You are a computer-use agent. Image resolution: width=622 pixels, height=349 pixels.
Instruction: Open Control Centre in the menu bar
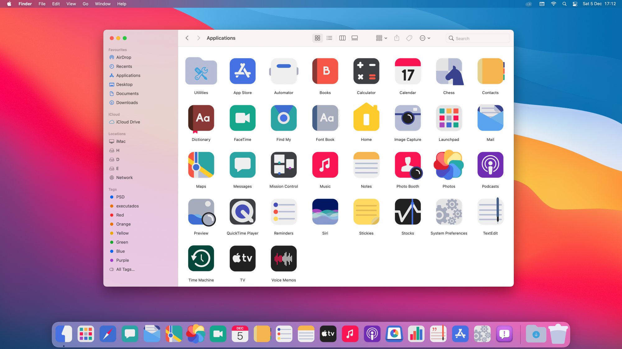[575, 4]
